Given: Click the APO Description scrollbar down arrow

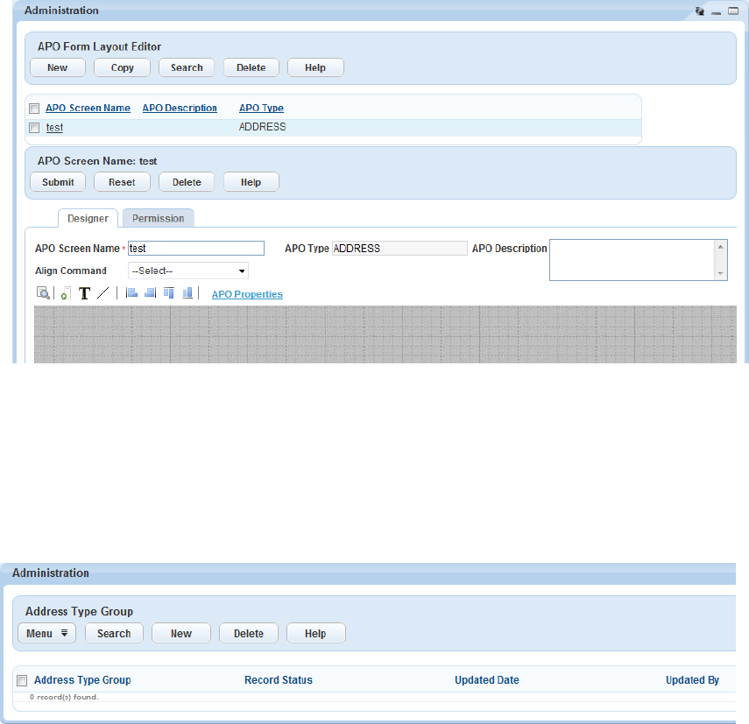Looking at the screenshot, I should pos(721,273).
